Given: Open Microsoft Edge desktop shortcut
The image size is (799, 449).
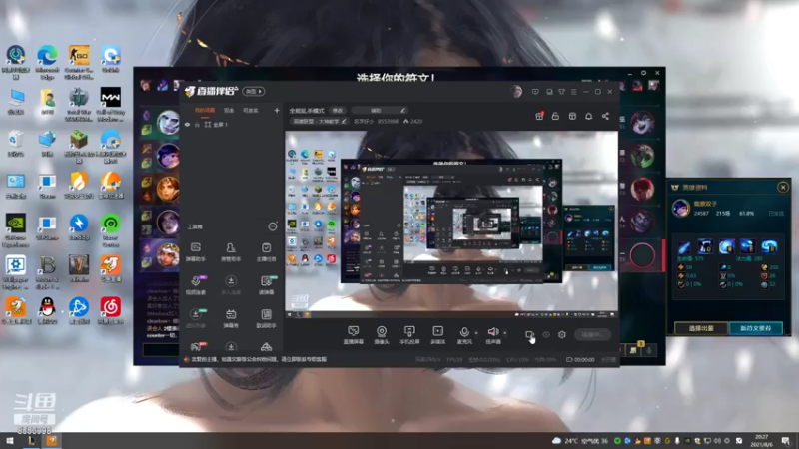Looking at the screenshot, I should click(x=47, y=55).
